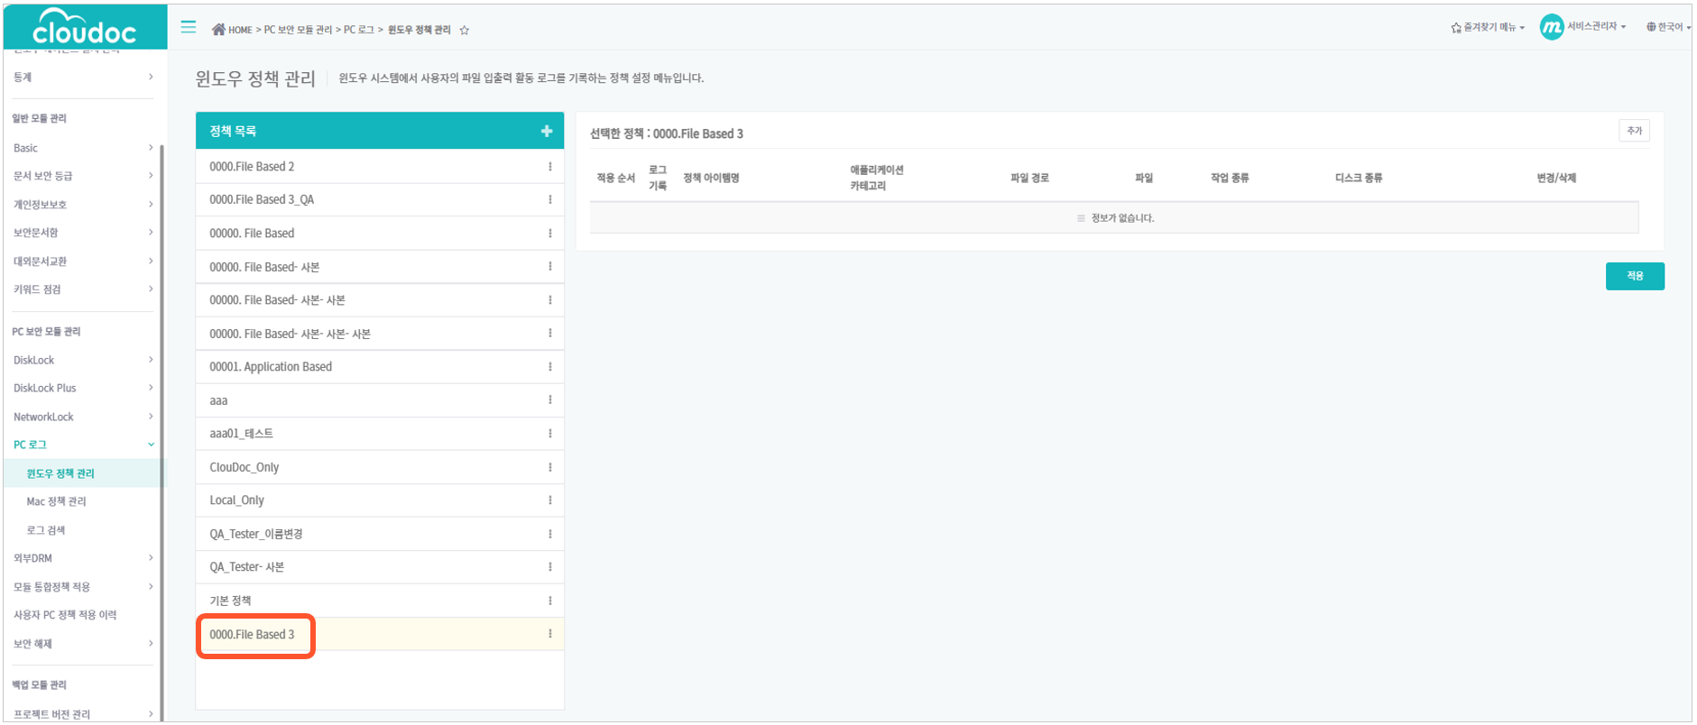Open 로그 검색 in sidebar
The width and height of the screenshot is (1697, 725).
click(46, 530)
